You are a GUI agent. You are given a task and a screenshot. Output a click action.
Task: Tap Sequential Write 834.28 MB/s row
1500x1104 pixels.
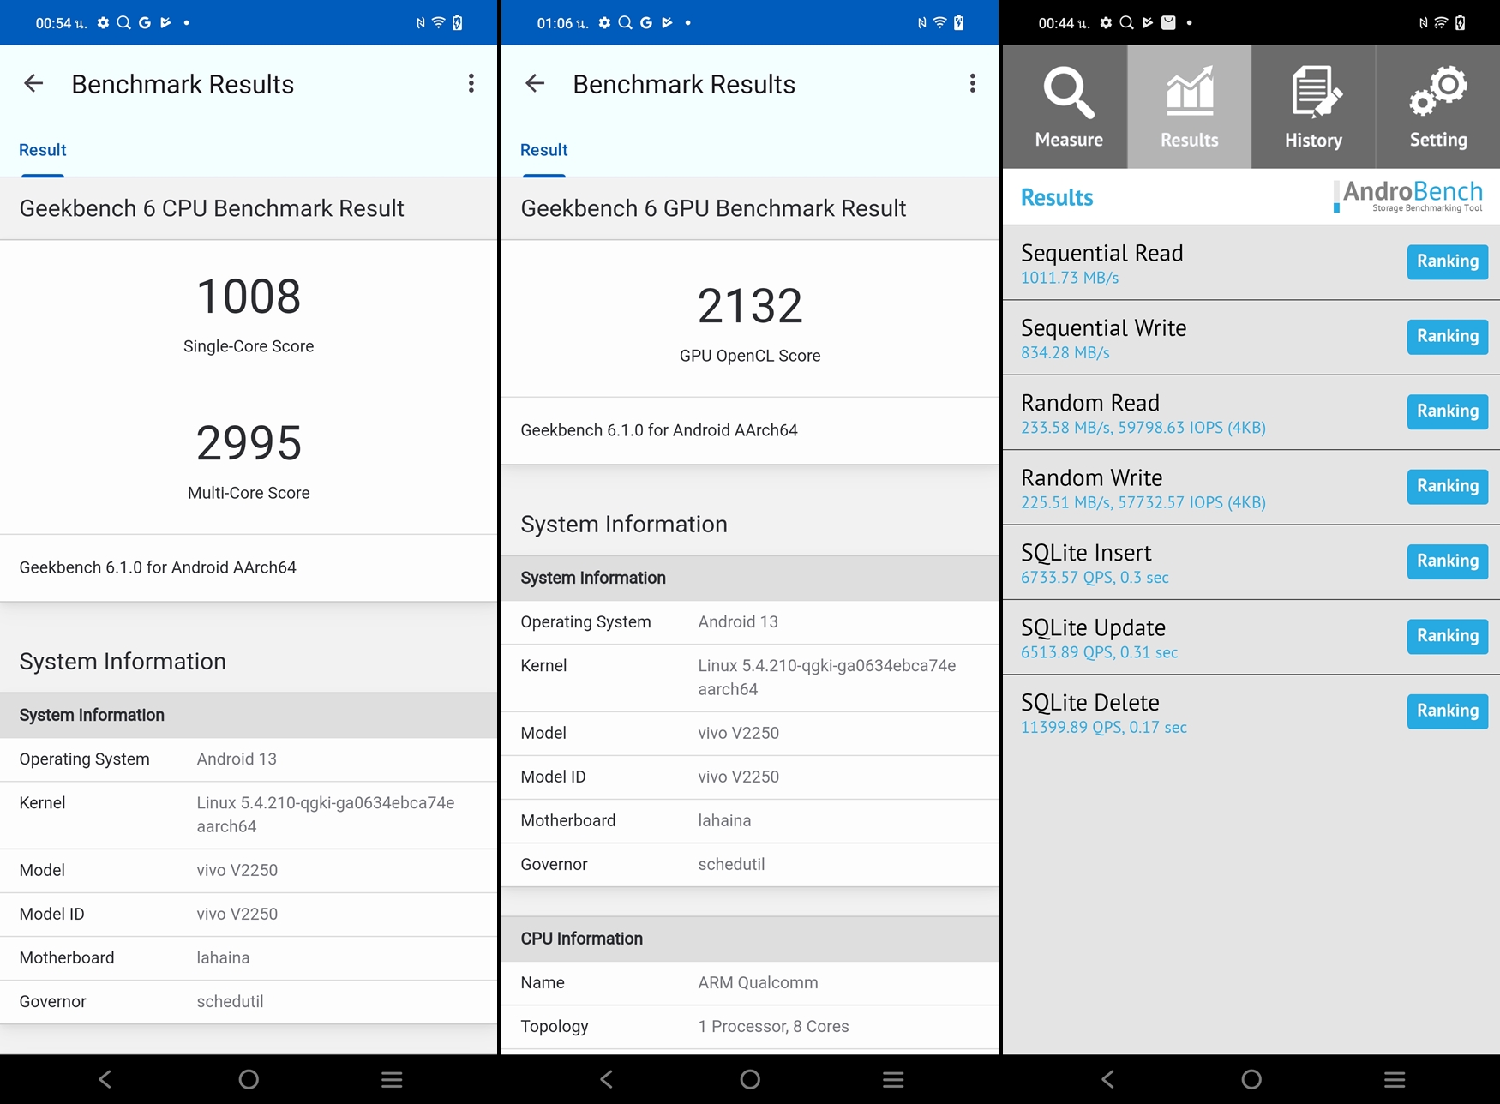click(1251, 338)
